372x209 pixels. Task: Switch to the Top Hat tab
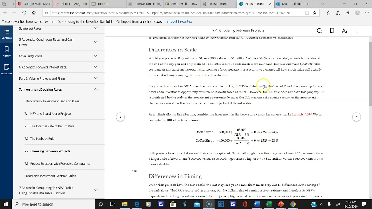point(108,4)
